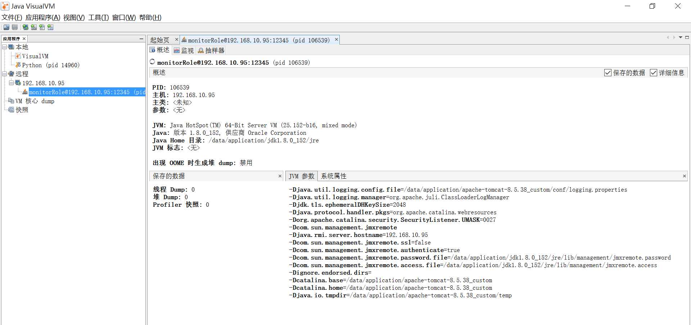Minimize the 应用程序 side panel

click(141, 38)
